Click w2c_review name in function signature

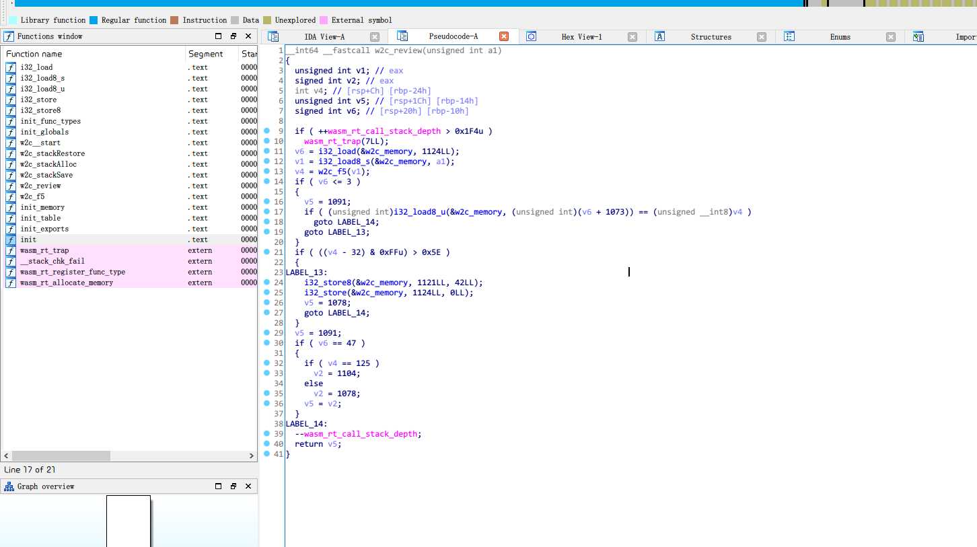coord(398,50)
